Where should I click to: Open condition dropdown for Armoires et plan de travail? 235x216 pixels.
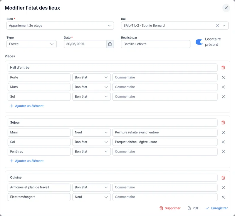click(91, 187)
